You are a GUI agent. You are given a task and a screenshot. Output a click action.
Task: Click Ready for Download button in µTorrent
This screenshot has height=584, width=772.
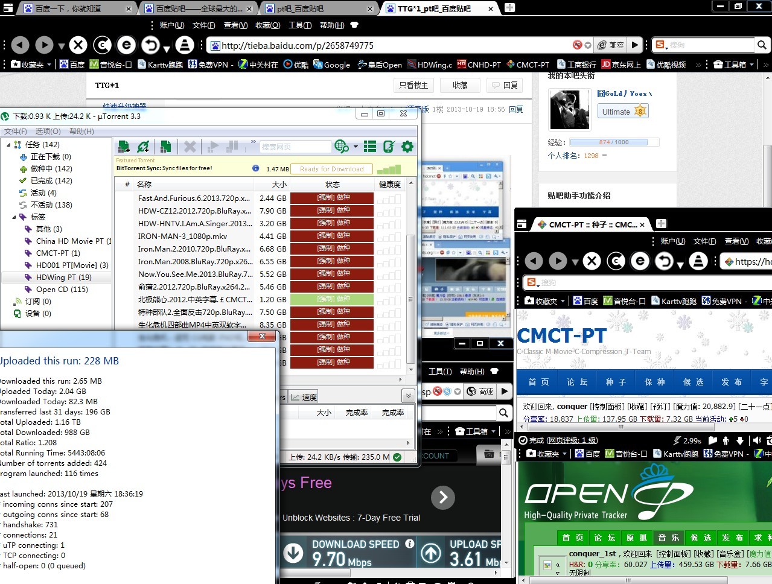(331, 169)
